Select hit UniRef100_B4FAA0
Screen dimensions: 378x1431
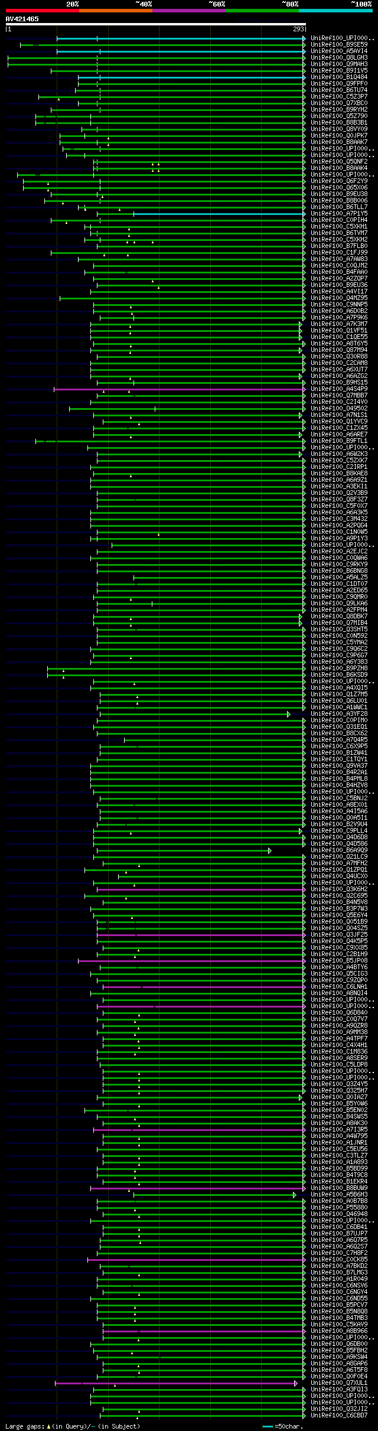(x=339, y=272)
